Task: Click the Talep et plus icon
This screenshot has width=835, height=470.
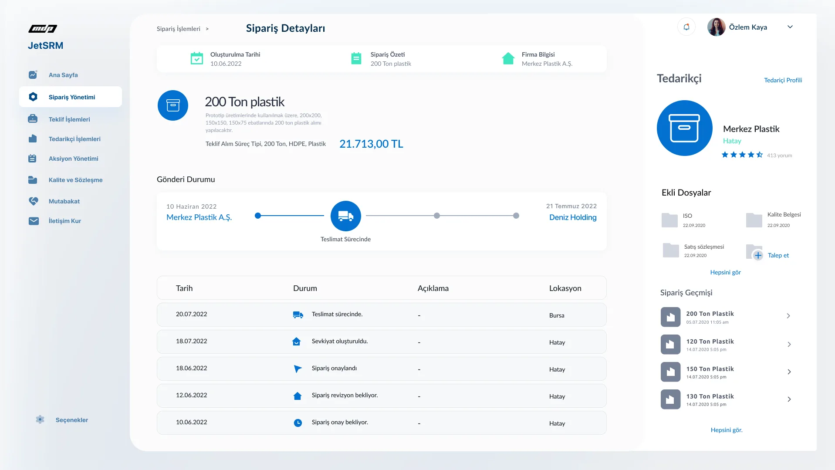Action: [758, 255]
